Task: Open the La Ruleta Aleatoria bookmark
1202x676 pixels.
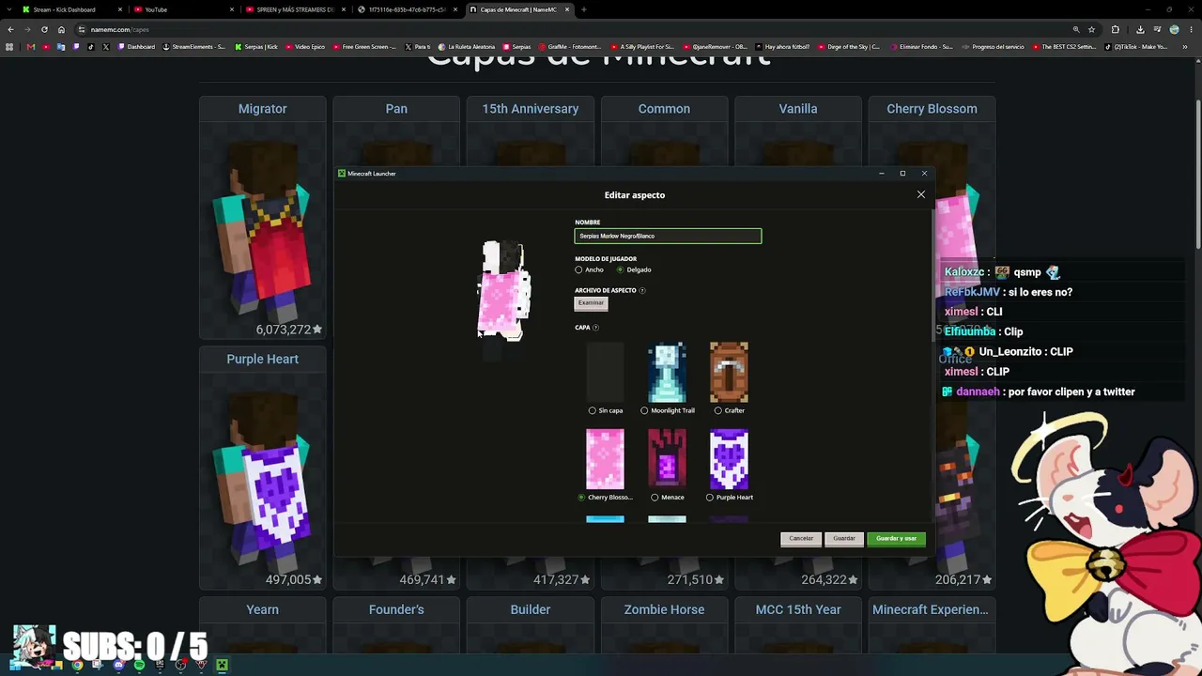Action: 467,47
